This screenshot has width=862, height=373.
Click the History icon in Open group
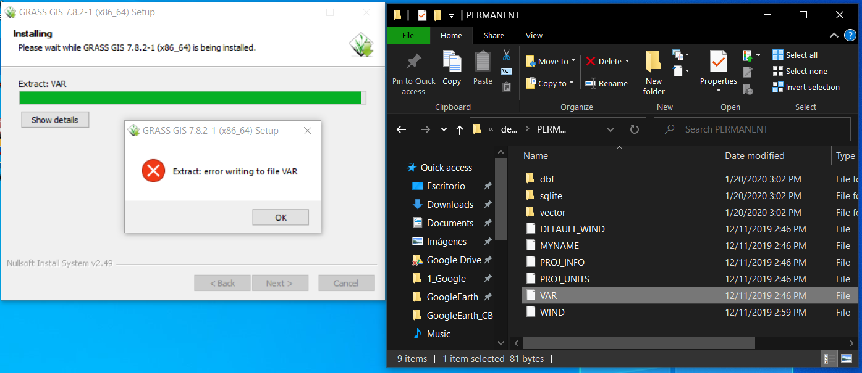coord(748,89)
